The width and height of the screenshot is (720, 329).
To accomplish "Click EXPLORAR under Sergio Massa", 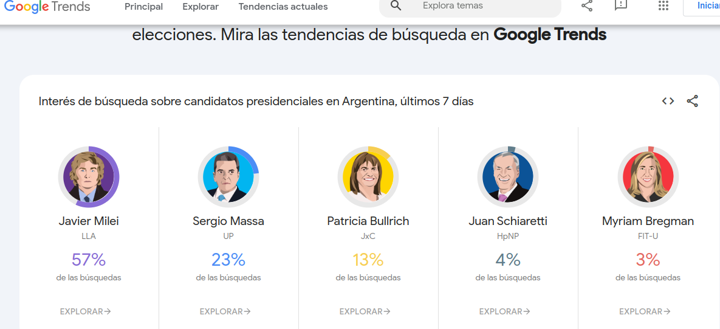I will pyautogui.click(x=225, y=311).
